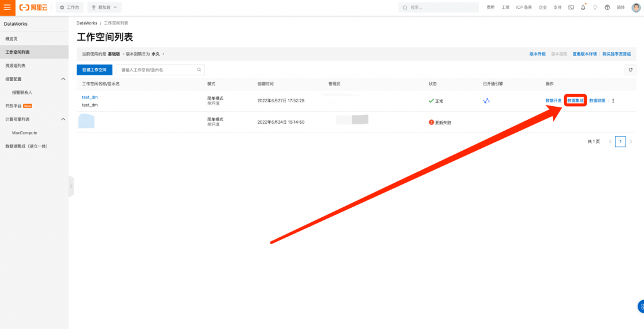Open the notifications bell
644x329 pixels.
pos(583,8)
